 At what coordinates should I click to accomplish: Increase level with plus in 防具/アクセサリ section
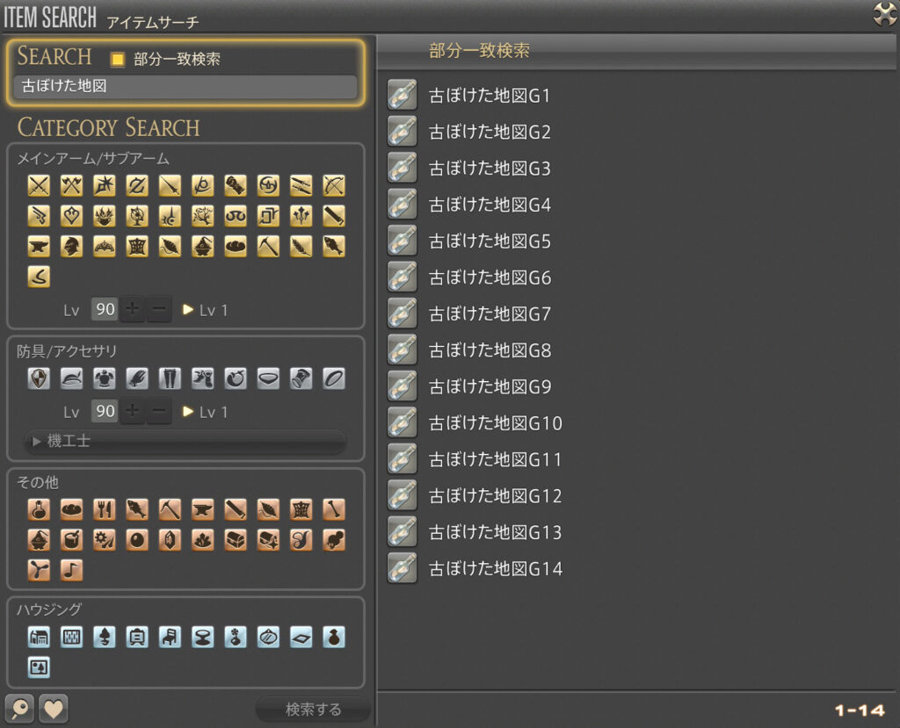132,411
